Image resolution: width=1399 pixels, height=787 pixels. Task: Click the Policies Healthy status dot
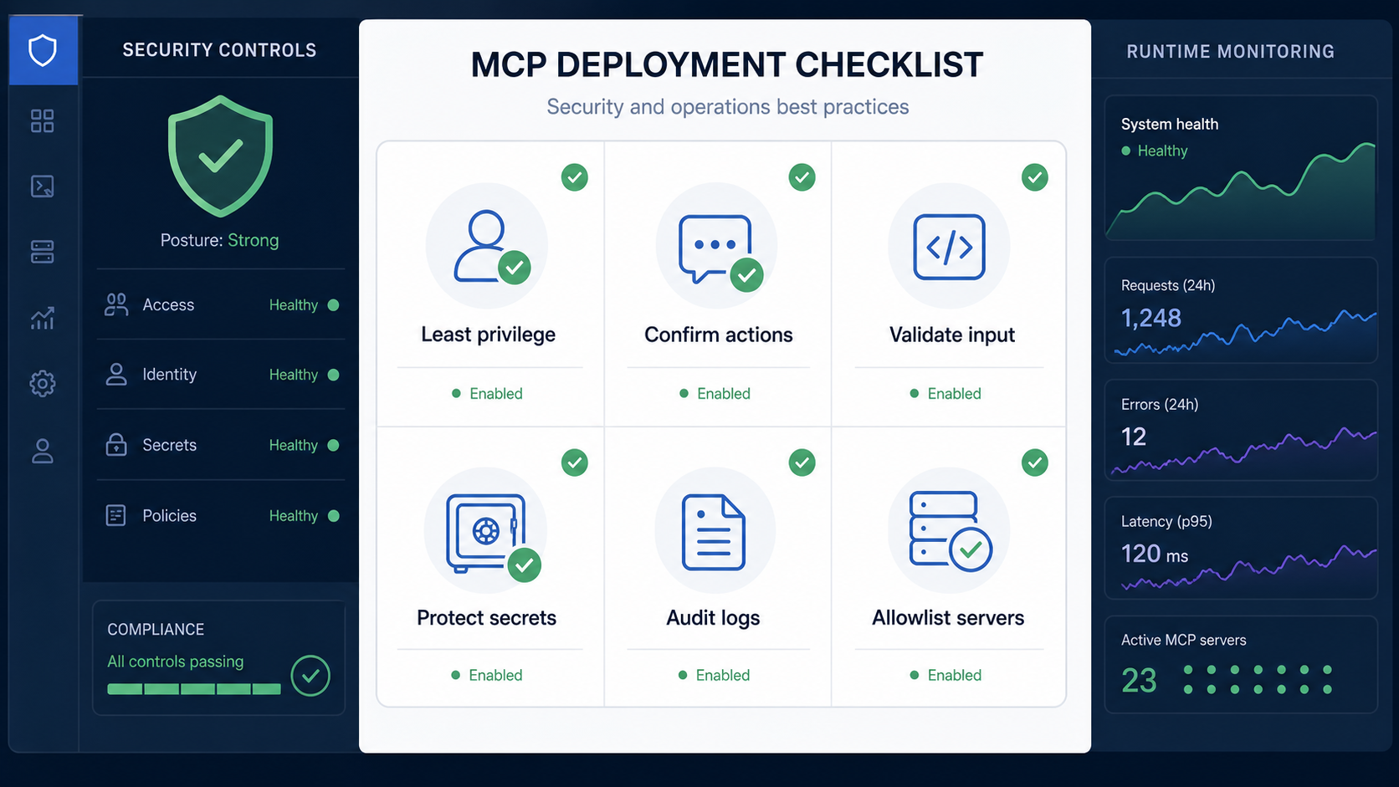click(334, 516)
